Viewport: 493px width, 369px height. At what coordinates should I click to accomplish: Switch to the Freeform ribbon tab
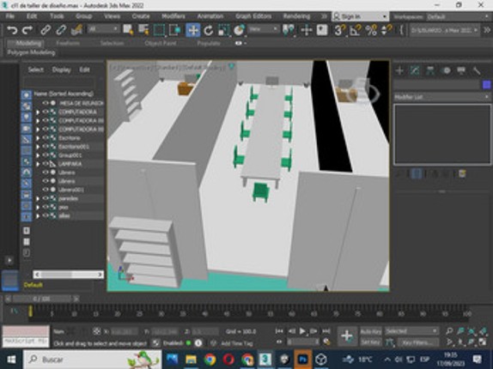point(68,43)
